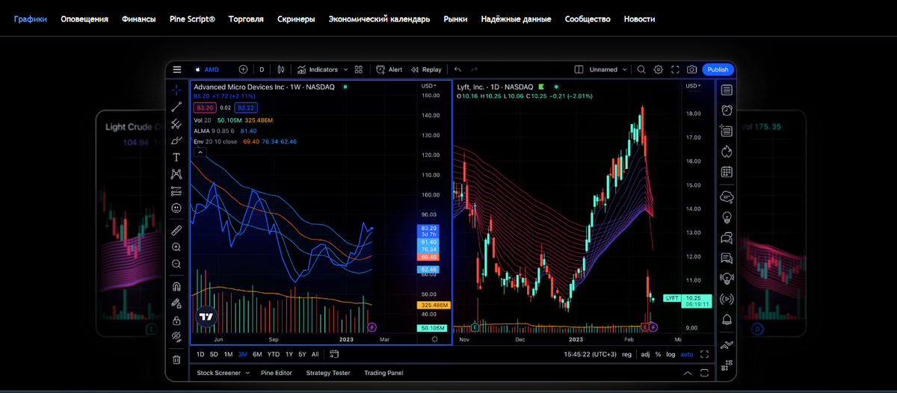This screenshot has height=393, width=897.
Task: Open the D timeframe interval selector
Action: (x=262, y=69)
